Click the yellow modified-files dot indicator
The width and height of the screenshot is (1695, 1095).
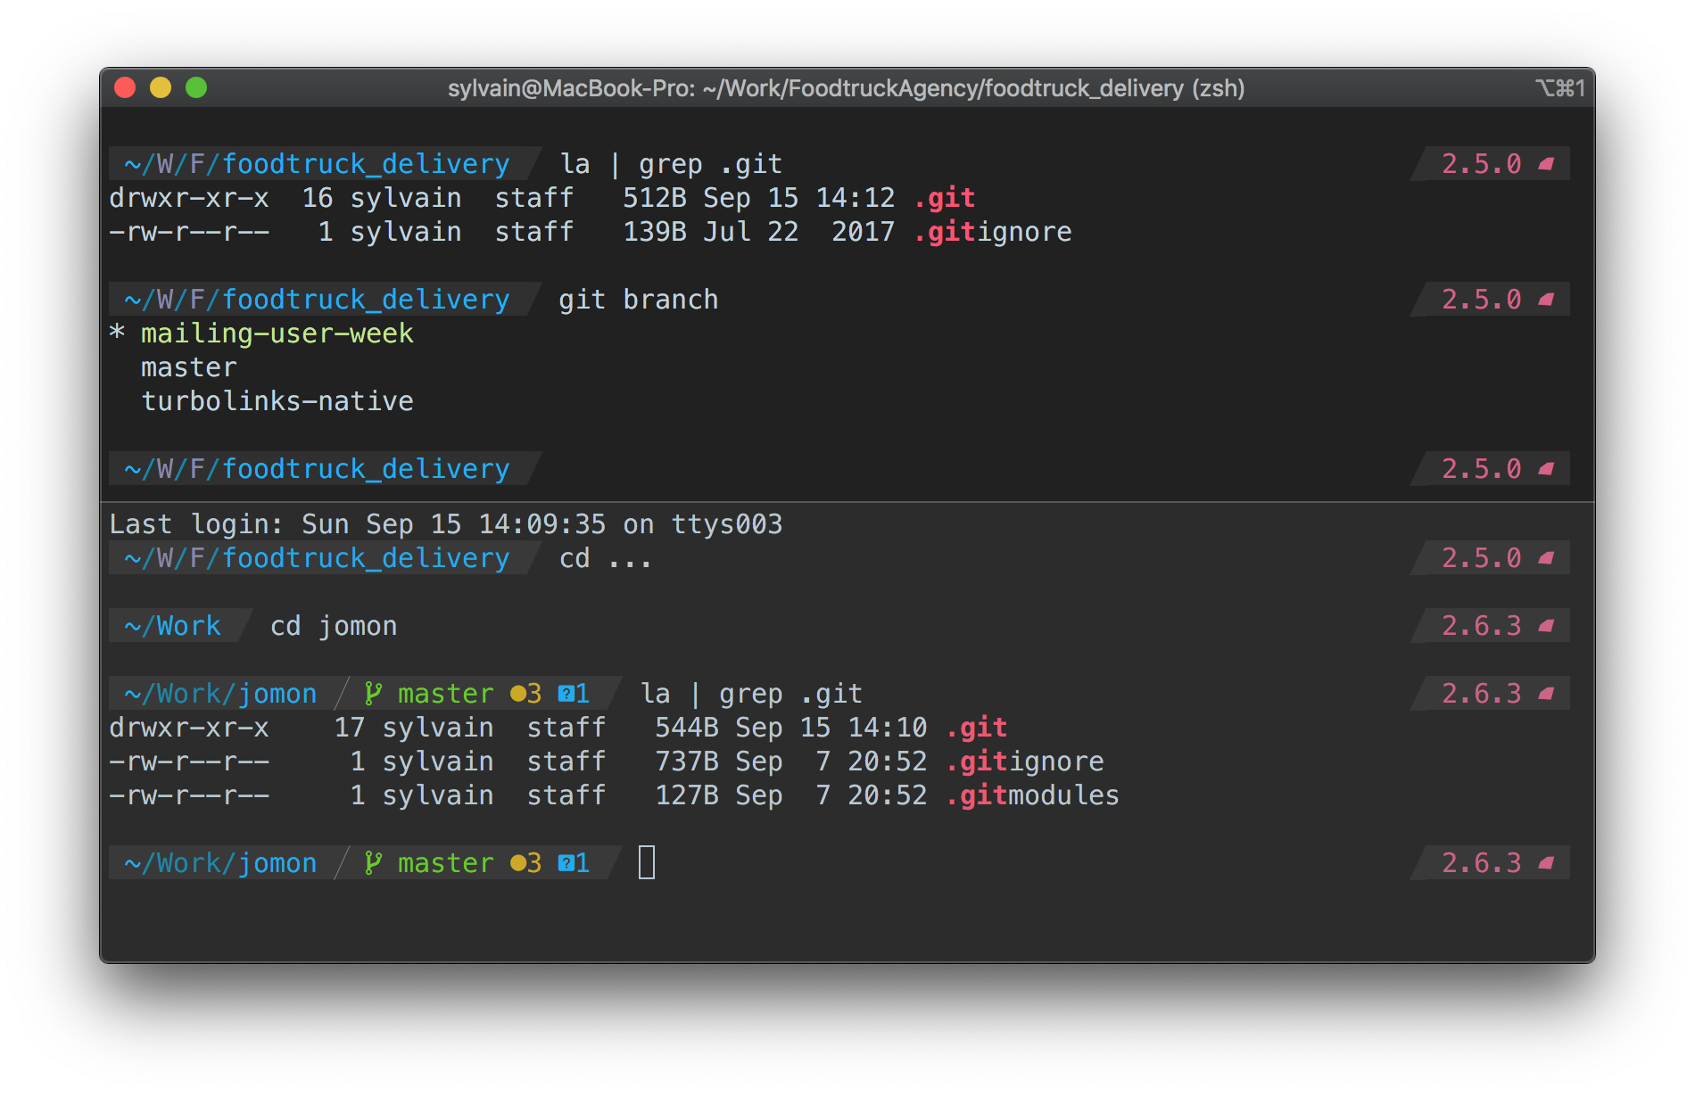[518, 693]
